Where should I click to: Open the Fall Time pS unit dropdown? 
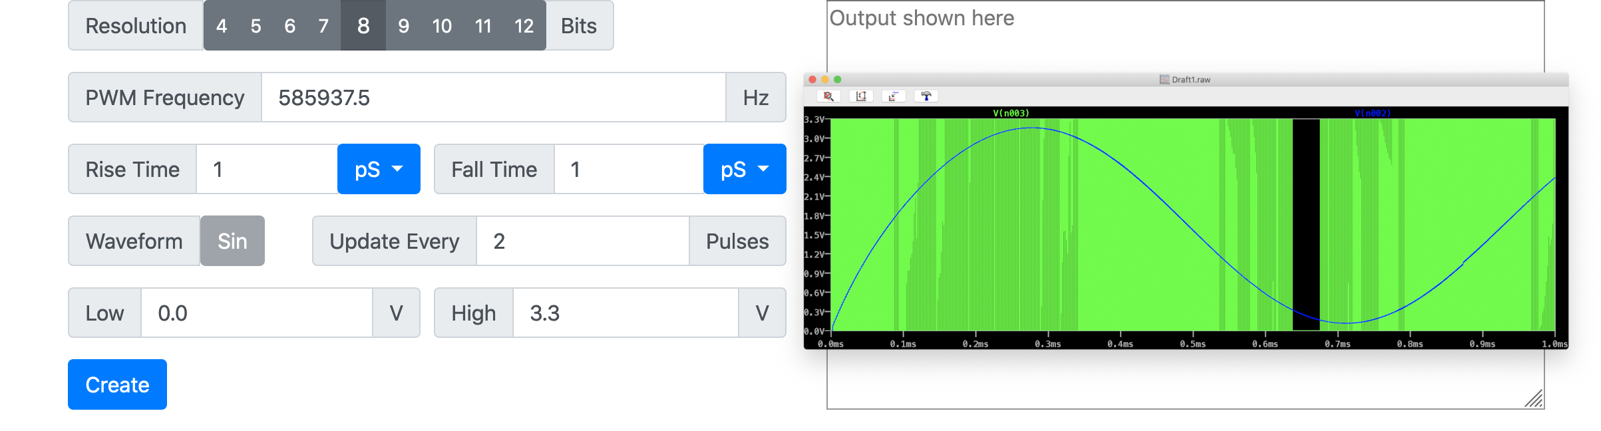point(745,169)
